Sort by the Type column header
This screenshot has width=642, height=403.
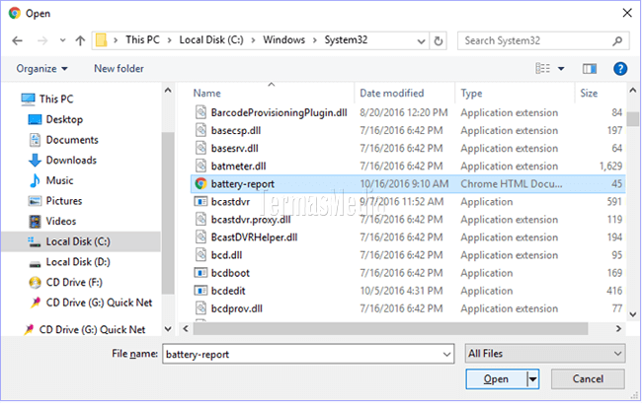point(471,93)
